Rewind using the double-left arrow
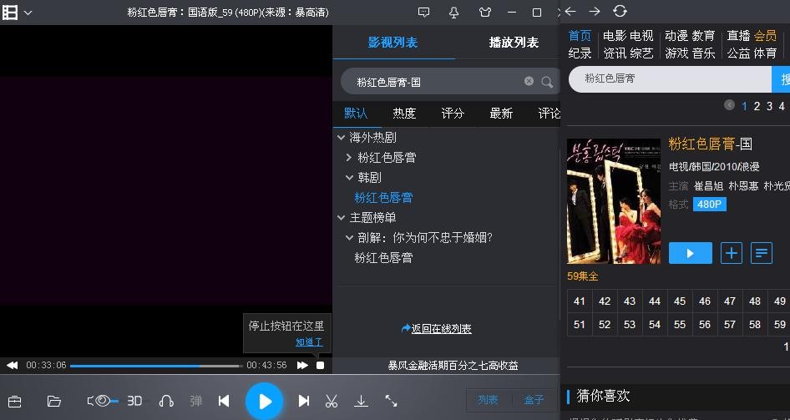Image resolution: width=790 pixels, height=420 pixels. (12, 365)
